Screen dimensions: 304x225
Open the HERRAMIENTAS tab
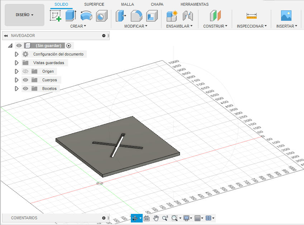click(194, 4)
